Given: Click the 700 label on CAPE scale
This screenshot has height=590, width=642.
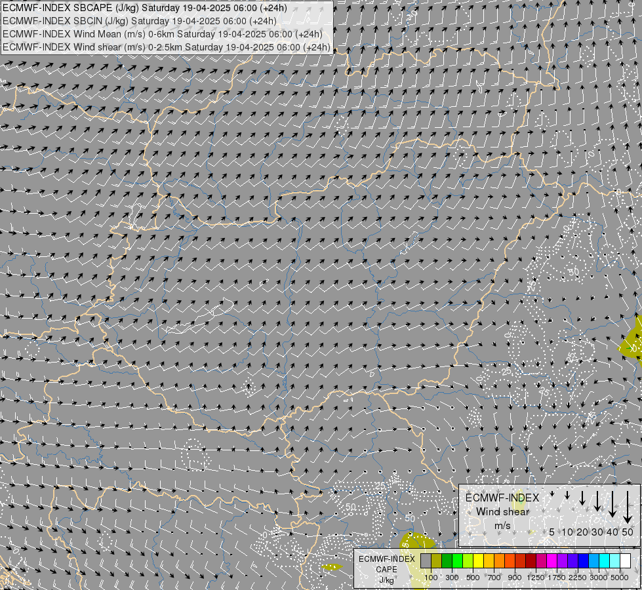Looking at the screenshot, I should click(x=494, y=578).
